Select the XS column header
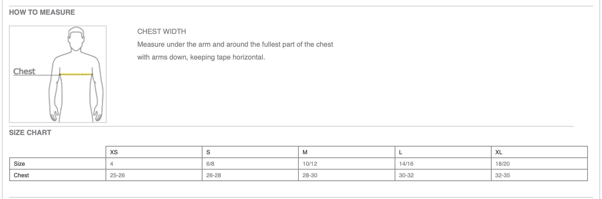602x199 pixels. 114,152
